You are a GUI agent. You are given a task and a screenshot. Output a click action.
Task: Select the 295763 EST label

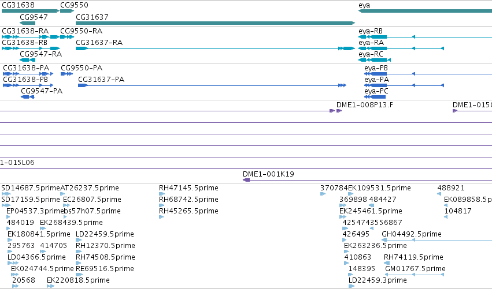21,246
